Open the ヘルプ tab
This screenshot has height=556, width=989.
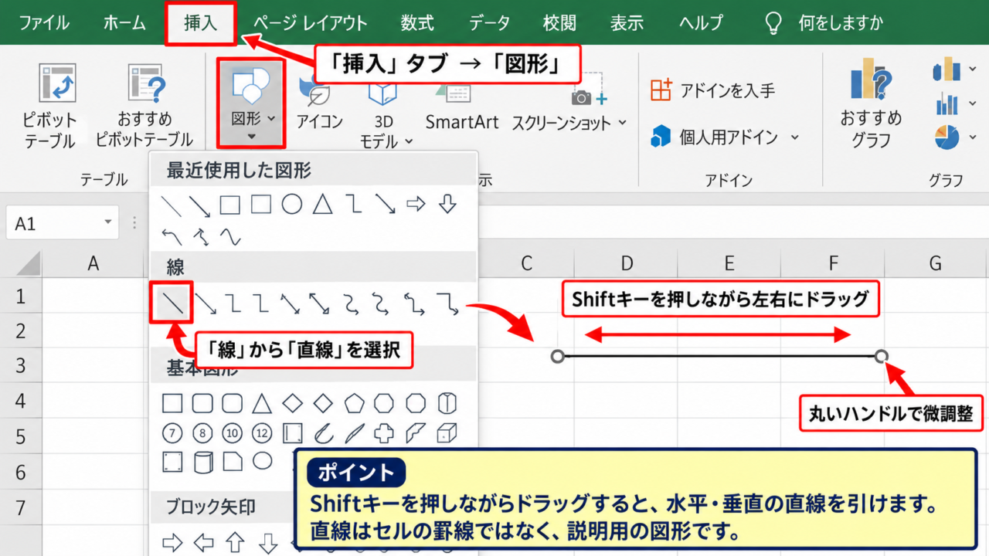701,22
